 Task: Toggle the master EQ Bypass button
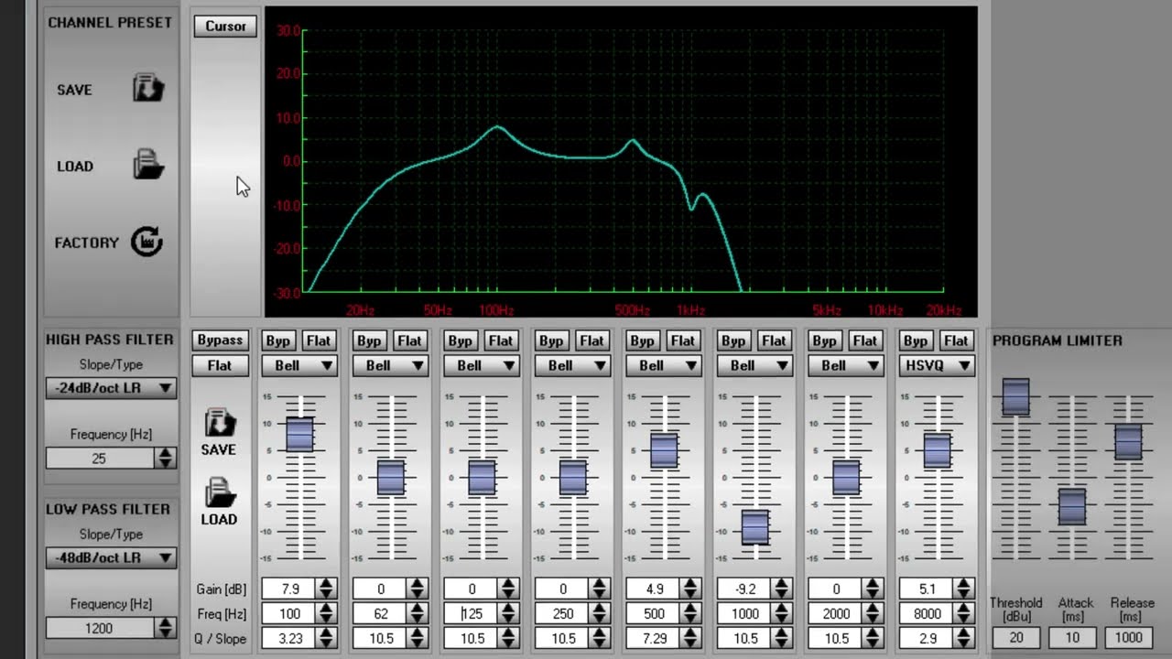[x=220, y=340]
